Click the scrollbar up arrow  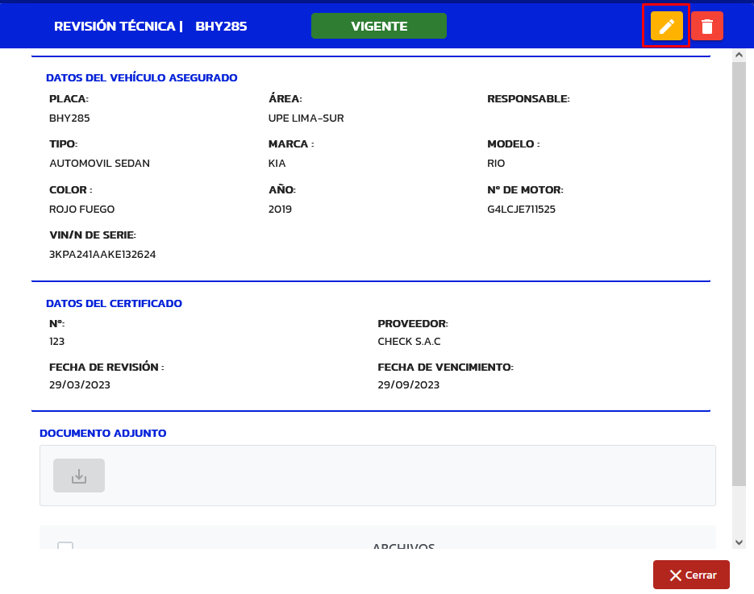[739, 55]
